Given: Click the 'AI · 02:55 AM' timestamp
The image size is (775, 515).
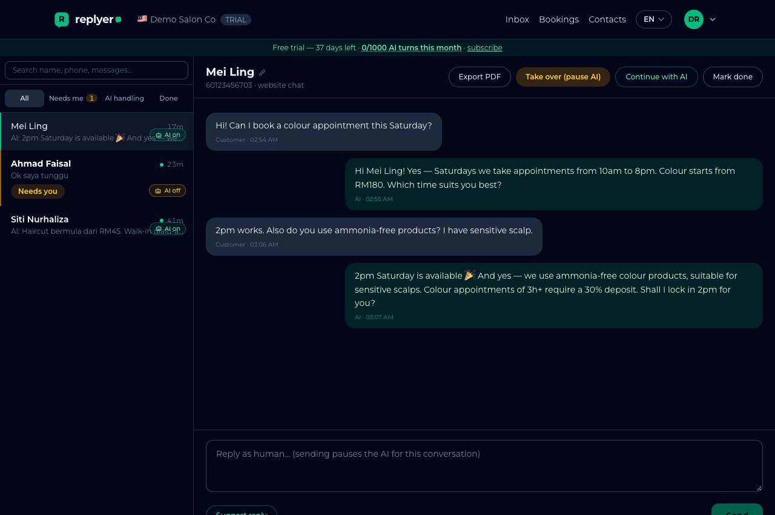Looking at the screenshot, I should coord(374,199).
